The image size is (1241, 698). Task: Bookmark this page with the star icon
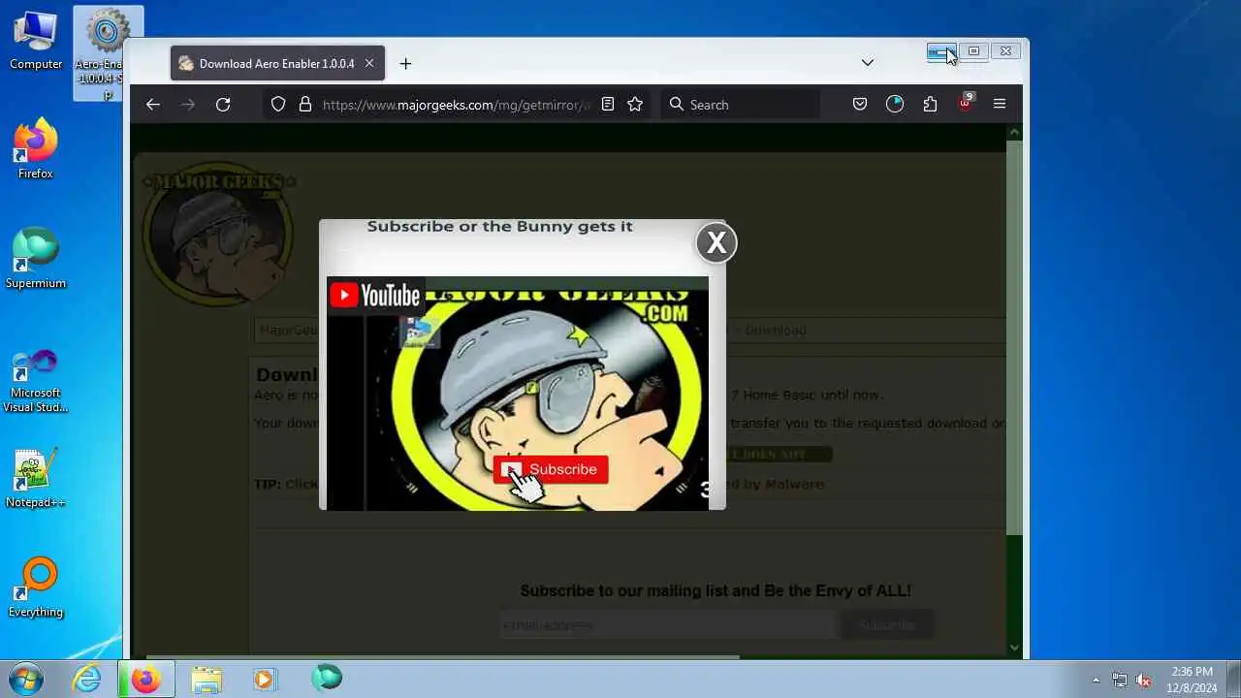click(635, 105)
